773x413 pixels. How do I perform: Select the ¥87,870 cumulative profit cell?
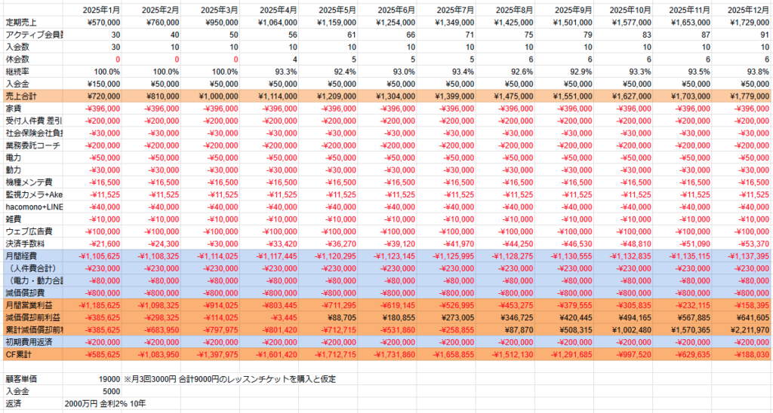[505, 330]
